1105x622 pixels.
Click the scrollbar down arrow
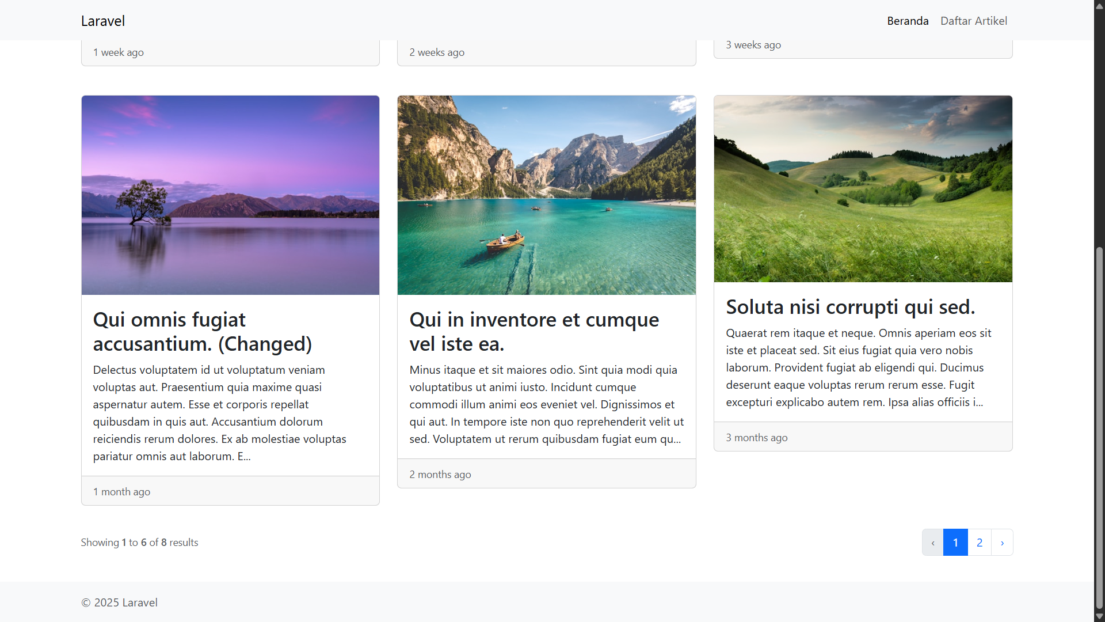tap(1099, 616)
